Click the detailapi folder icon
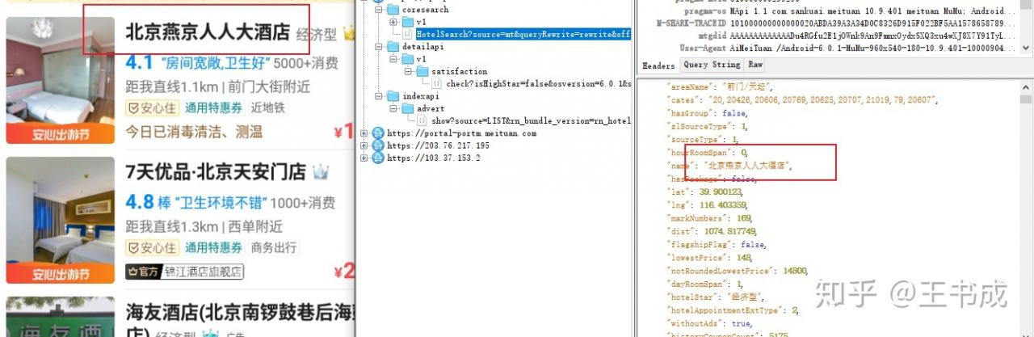Image resolution: width=1034 pixels, height=337 pixels. (392, 47)
